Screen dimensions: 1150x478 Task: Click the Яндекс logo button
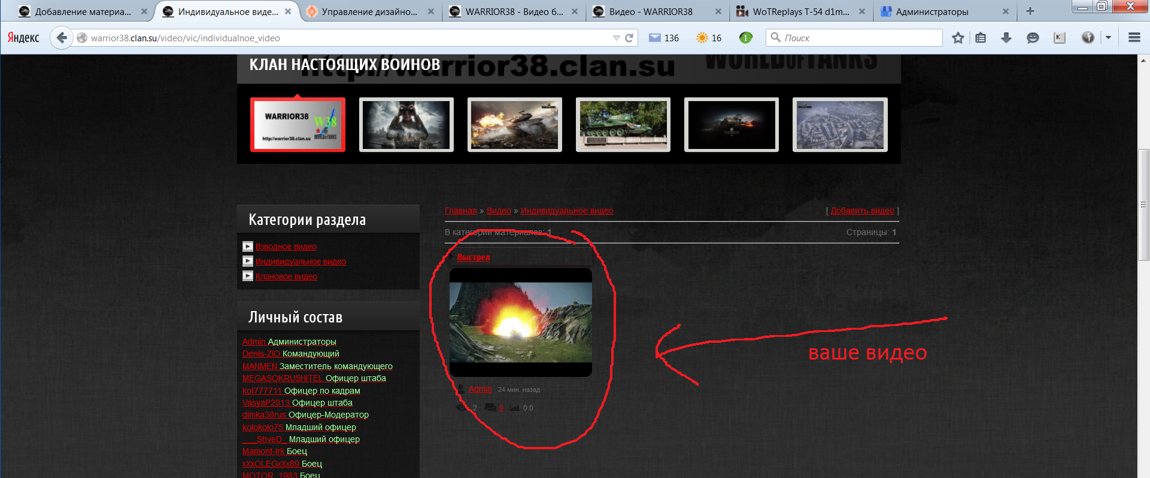23,38
